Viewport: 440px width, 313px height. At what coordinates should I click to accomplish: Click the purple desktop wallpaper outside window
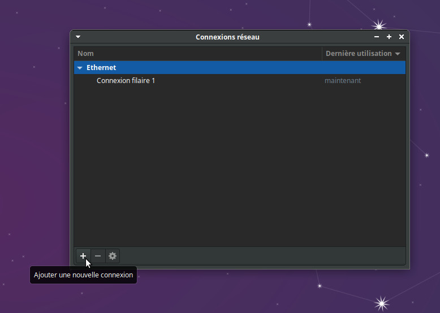34,141
